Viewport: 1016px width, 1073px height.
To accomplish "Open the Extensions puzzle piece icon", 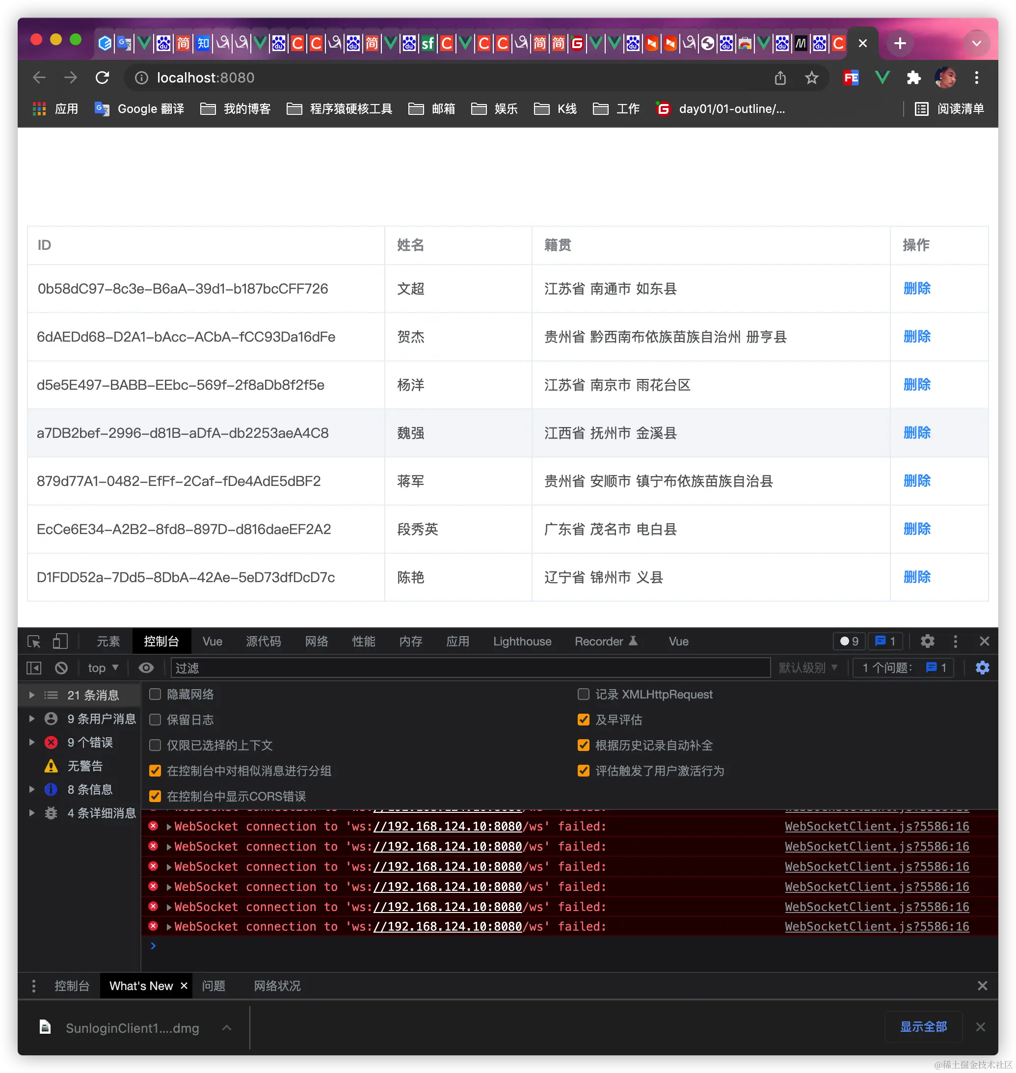I will 913,78.
